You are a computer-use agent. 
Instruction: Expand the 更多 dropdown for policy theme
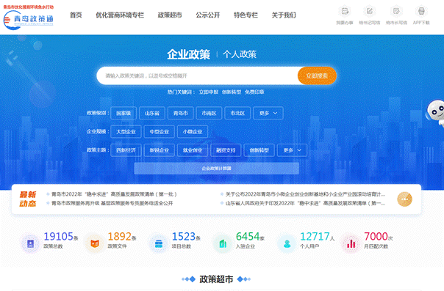[293, 150]
